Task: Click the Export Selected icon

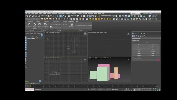Action: [45, 24]
